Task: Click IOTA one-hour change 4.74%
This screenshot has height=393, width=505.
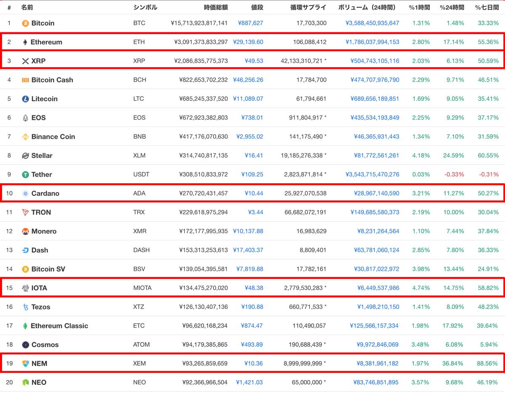Action: 421,288
